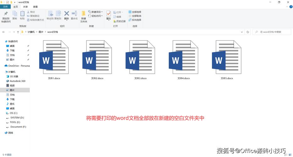Open TOOL (E:) drive
Viewport: 293px width, 157px height.
(x=13, y=122)
